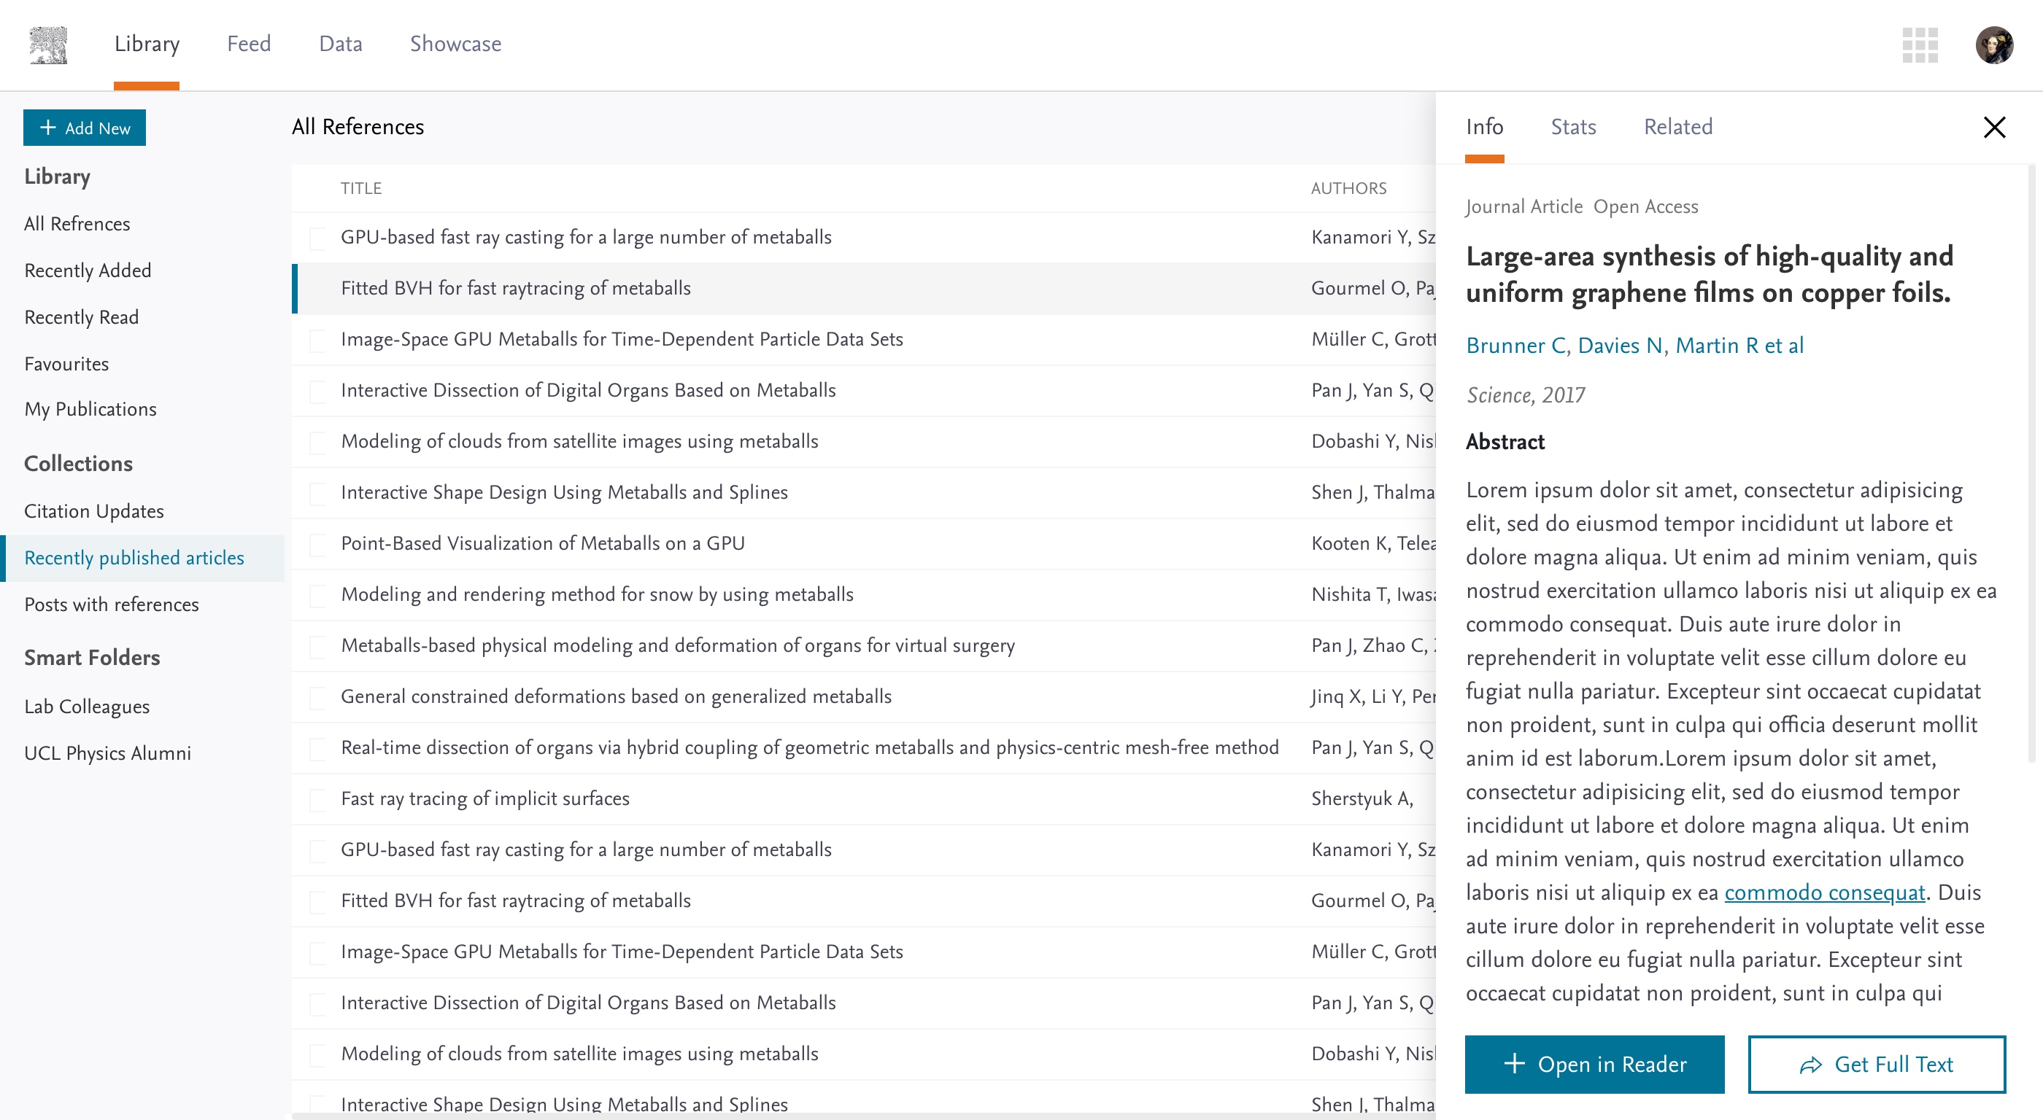The height and width of the screenshot is (1120, 2043).
Task: Open the commodo consequat link in abstract
Action: (1824, 892)
